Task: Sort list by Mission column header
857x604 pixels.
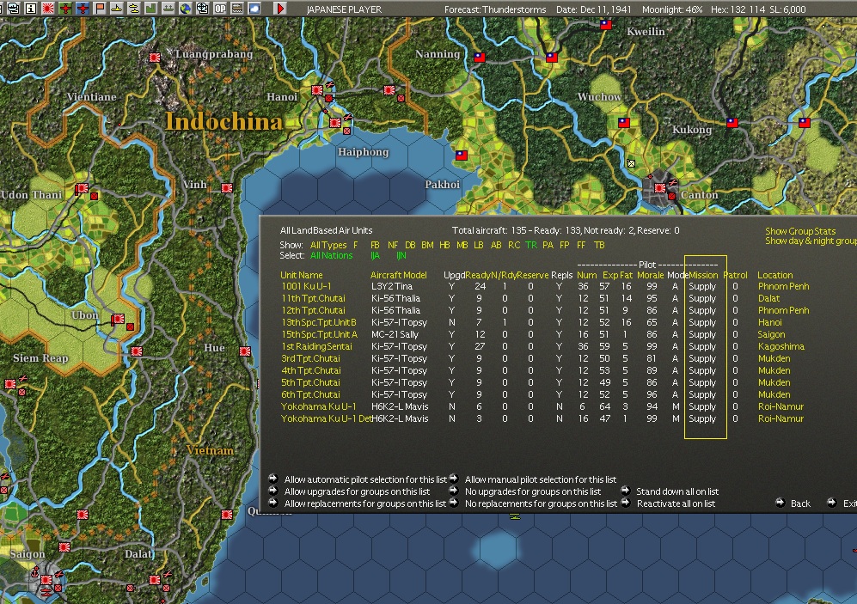Action: 703,275
